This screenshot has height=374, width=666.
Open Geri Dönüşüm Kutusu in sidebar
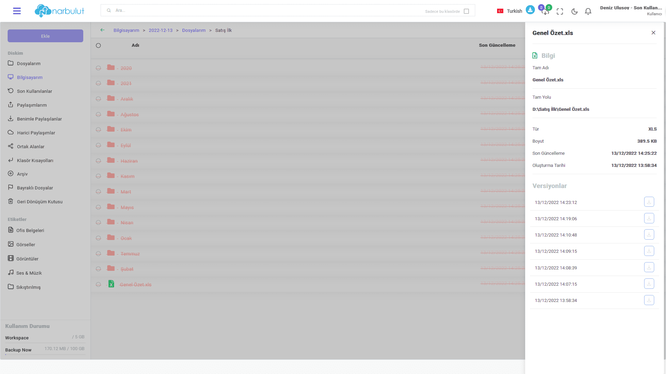(x=40, y=202)
